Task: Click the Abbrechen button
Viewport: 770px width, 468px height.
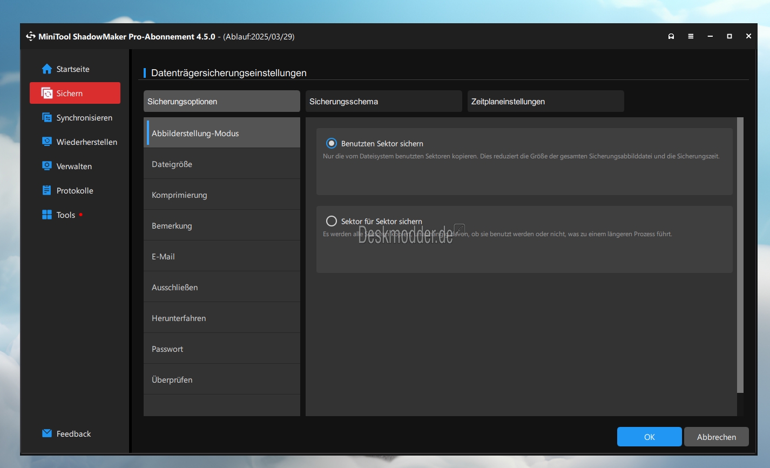Action: [717, 437]
